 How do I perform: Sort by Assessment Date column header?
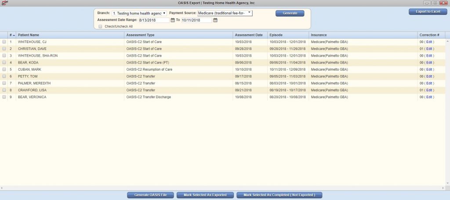click(249, 35)
